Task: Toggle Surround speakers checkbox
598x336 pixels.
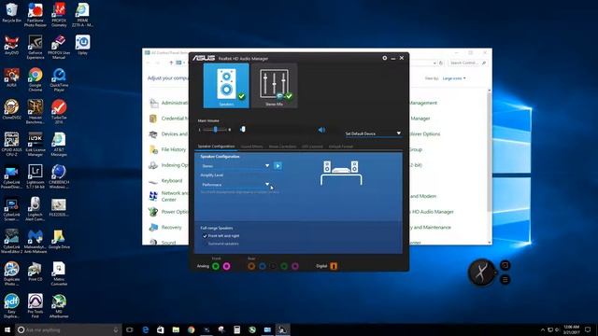Action: pos(205,244)
